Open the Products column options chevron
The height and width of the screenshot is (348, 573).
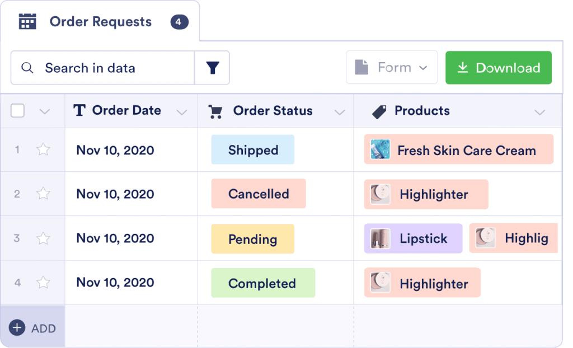(x=539, y=112)
